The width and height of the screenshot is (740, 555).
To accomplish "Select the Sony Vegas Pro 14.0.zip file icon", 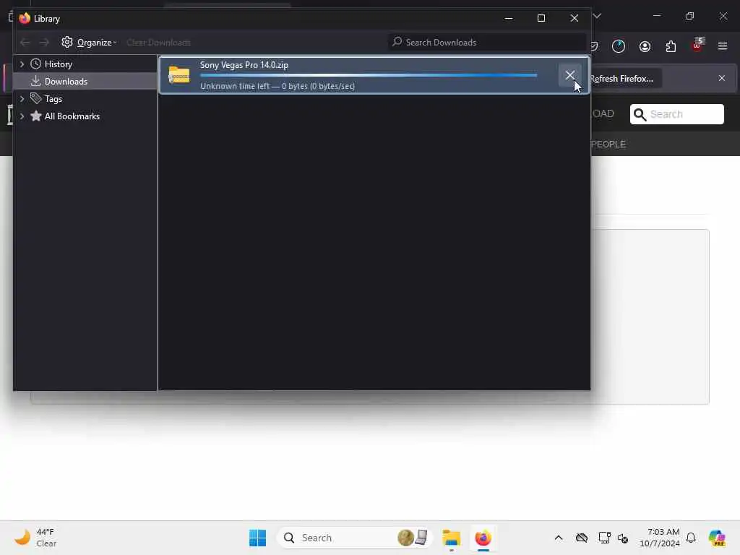I will point(179,75).
